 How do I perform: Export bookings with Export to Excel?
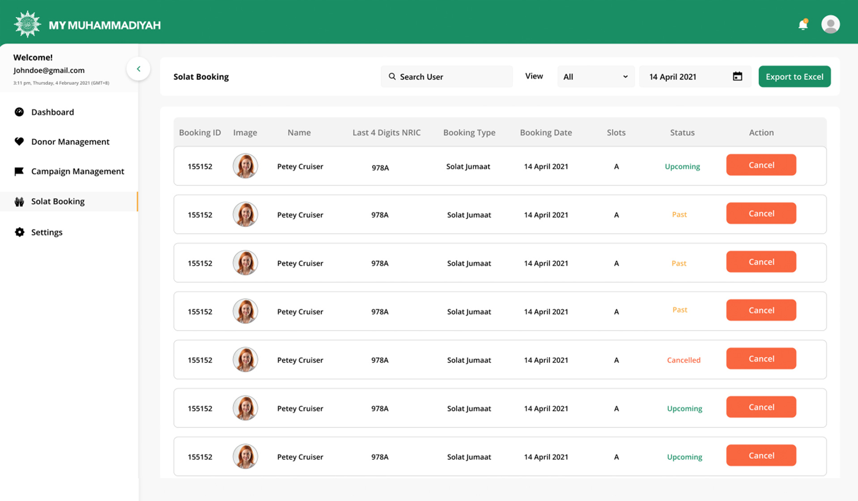tap(794, 76)
